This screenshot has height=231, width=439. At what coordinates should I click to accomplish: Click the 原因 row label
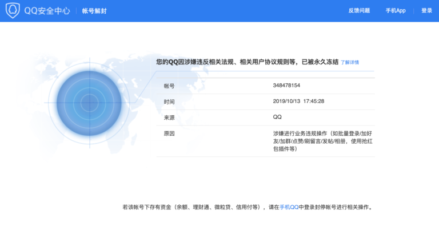169,133
